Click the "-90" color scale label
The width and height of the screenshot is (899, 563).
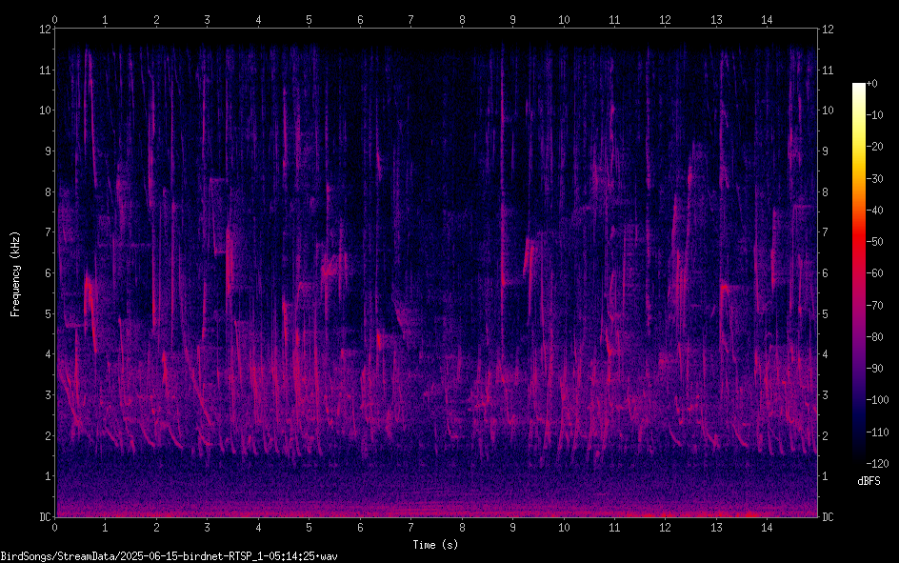(874, 369)
